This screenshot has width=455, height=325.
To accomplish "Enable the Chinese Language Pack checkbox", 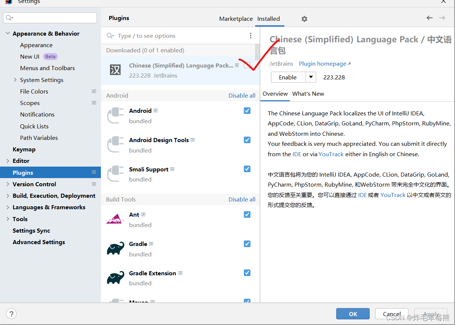I will [247, 66].
